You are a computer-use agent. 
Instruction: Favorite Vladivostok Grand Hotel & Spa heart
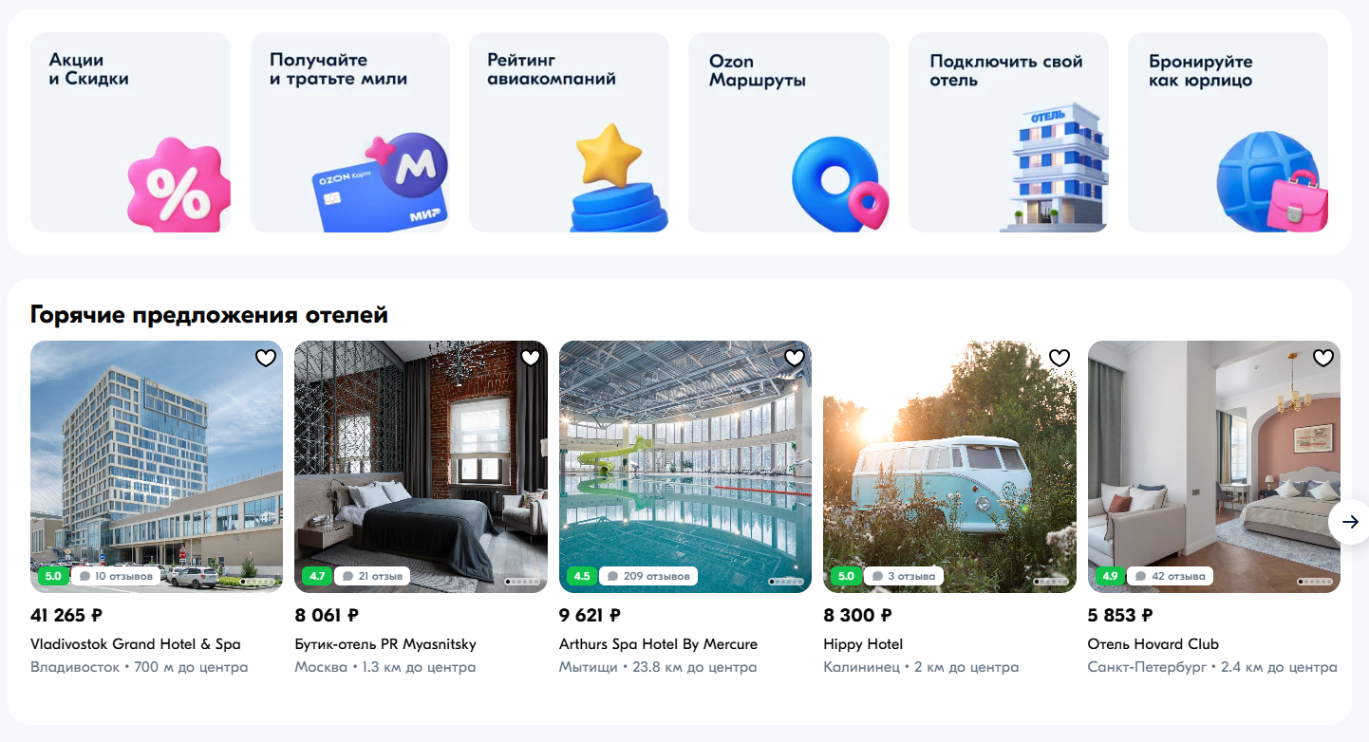tap(266, 358)
